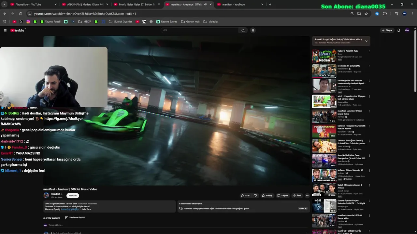Bookmark this page with the star icon
The image size is (417, 234).
(x=366, y=14)
